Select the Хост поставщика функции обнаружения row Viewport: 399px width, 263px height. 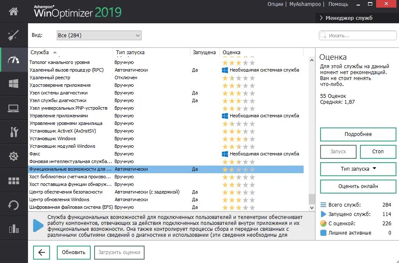click(x=166, y=185)
